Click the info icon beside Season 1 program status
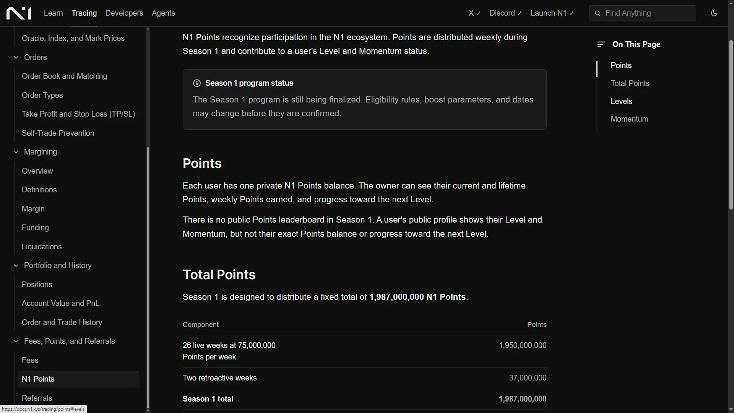734x413 pixels. coord(197,83)
